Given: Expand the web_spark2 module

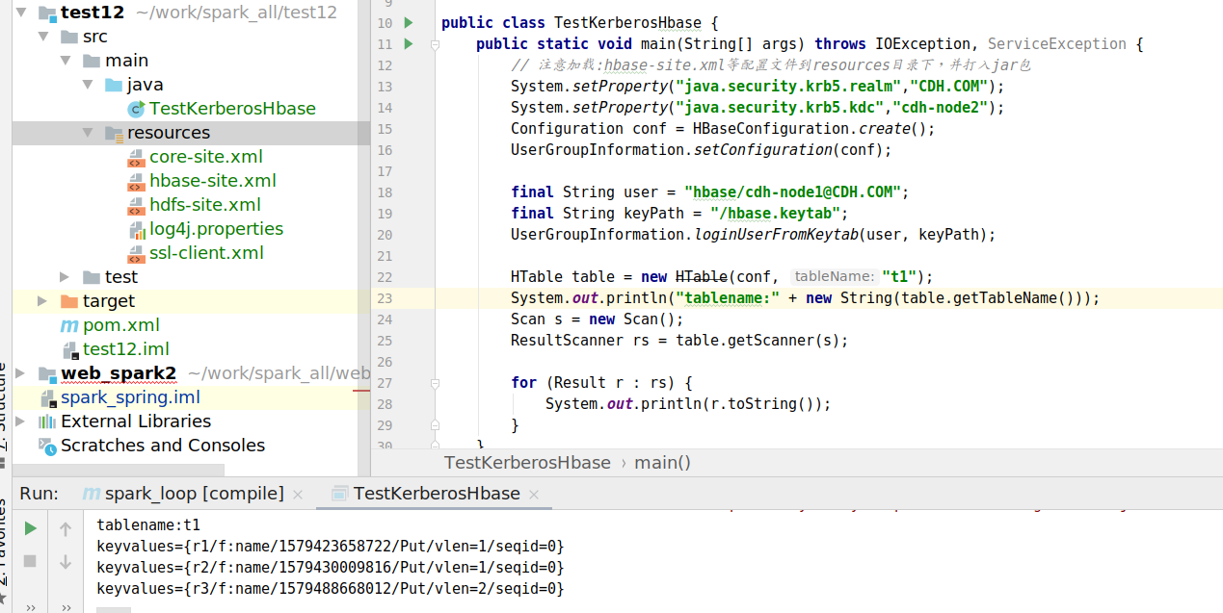Looking at the screenshot, I should (20, 373).
